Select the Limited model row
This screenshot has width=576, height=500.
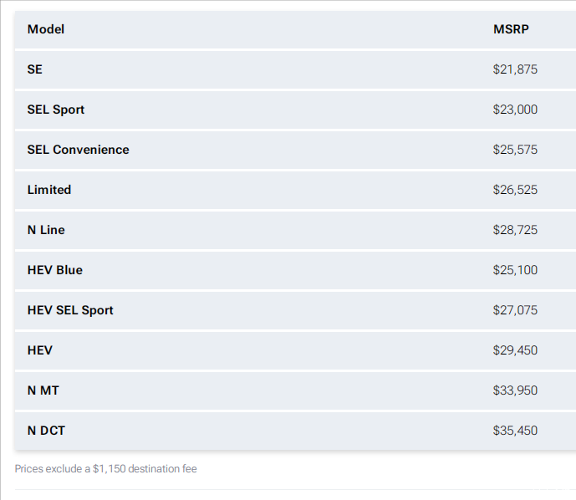[295, 190]
